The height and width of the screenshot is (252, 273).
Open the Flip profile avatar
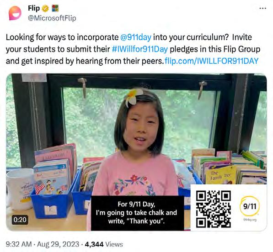pyautogui.click(x=15, y=13)
